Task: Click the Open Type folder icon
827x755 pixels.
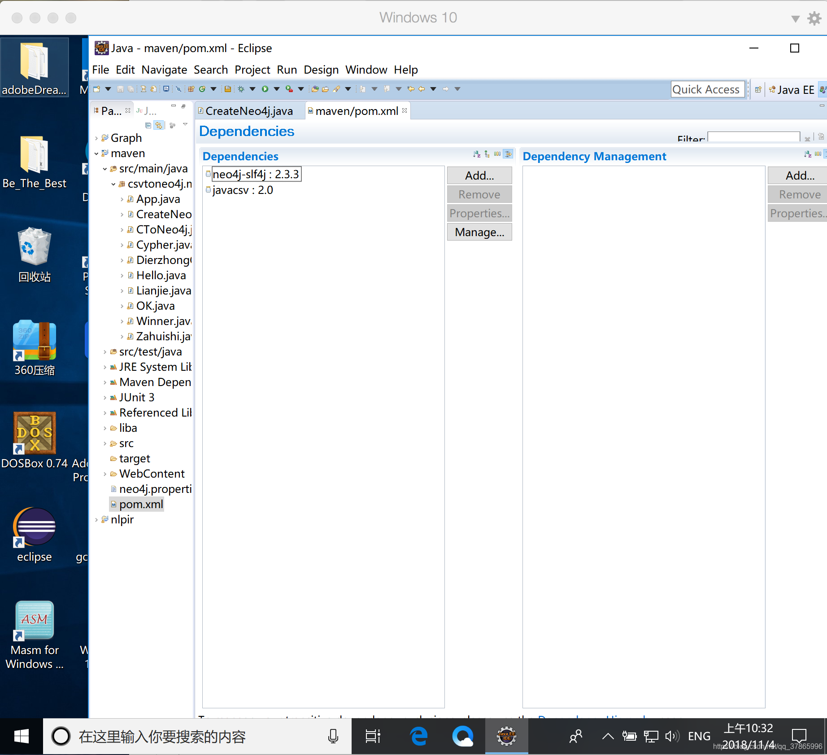Action: 315,89
